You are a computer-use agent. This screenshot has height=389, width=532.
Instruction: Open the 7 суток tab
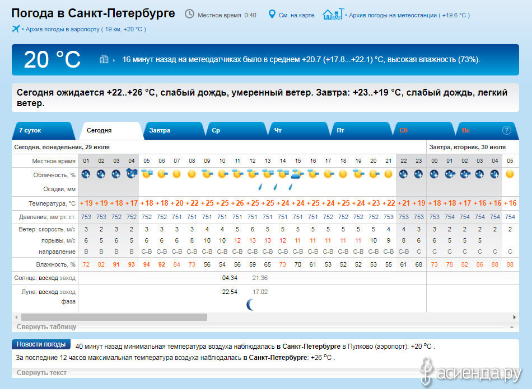44,131
